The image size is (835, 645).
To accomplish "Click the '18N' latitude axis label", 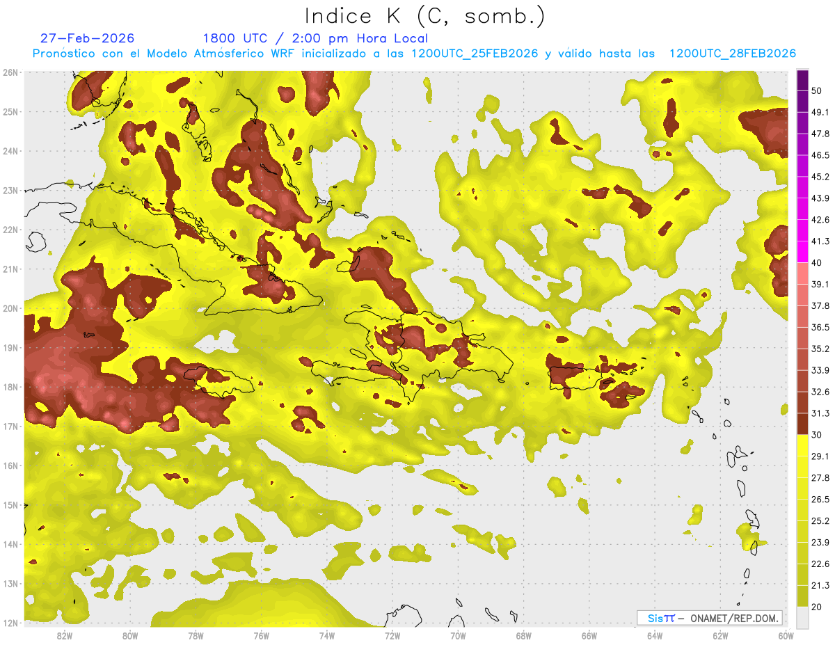I will (10, 387).
